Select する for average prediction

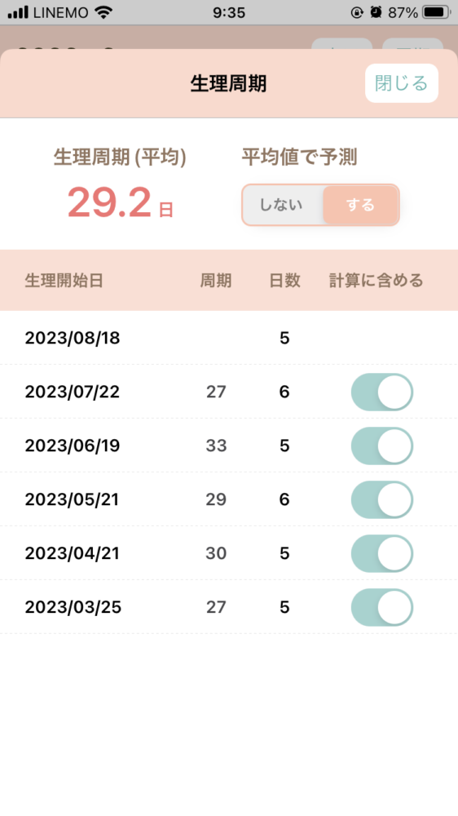coord(360,205)
